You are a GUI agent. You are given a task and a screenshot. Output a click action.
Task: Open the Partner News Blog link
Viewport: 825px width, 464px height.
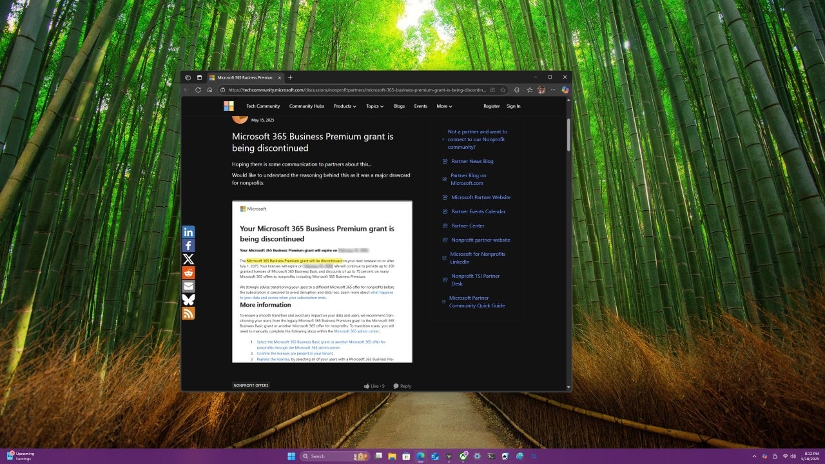tap(471, 161)
